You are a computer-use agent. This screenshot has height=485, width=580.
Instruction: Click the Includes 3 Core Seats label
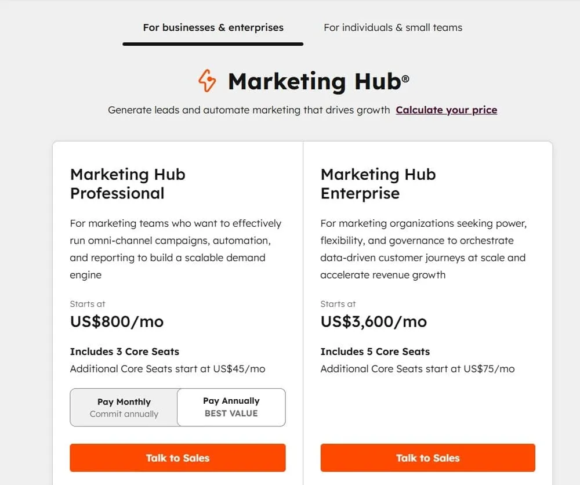[124, 352]
